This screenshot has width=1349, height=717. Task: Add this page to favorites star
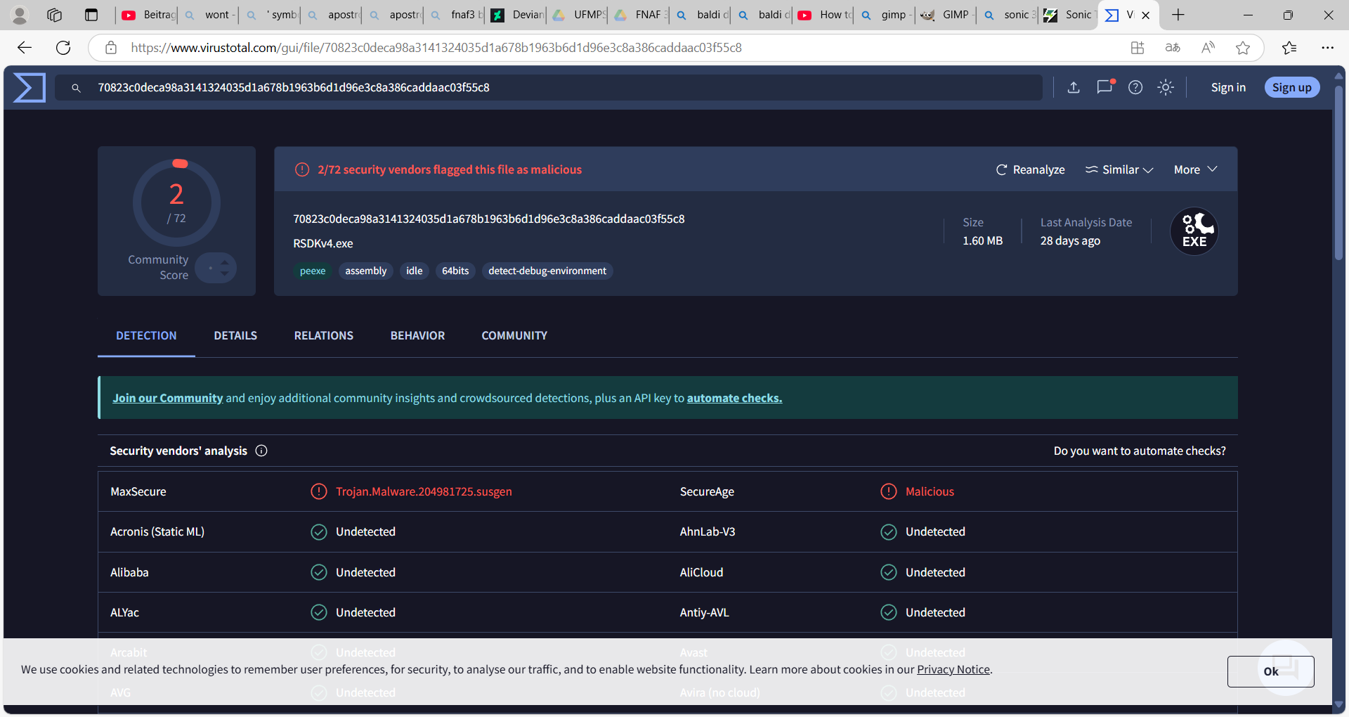coord(1243,48)
